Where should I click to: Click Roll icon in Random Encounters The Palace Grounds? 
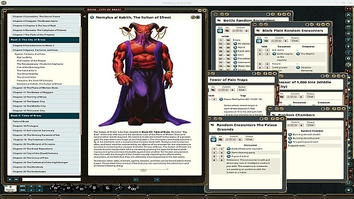(x=213, y=139)
